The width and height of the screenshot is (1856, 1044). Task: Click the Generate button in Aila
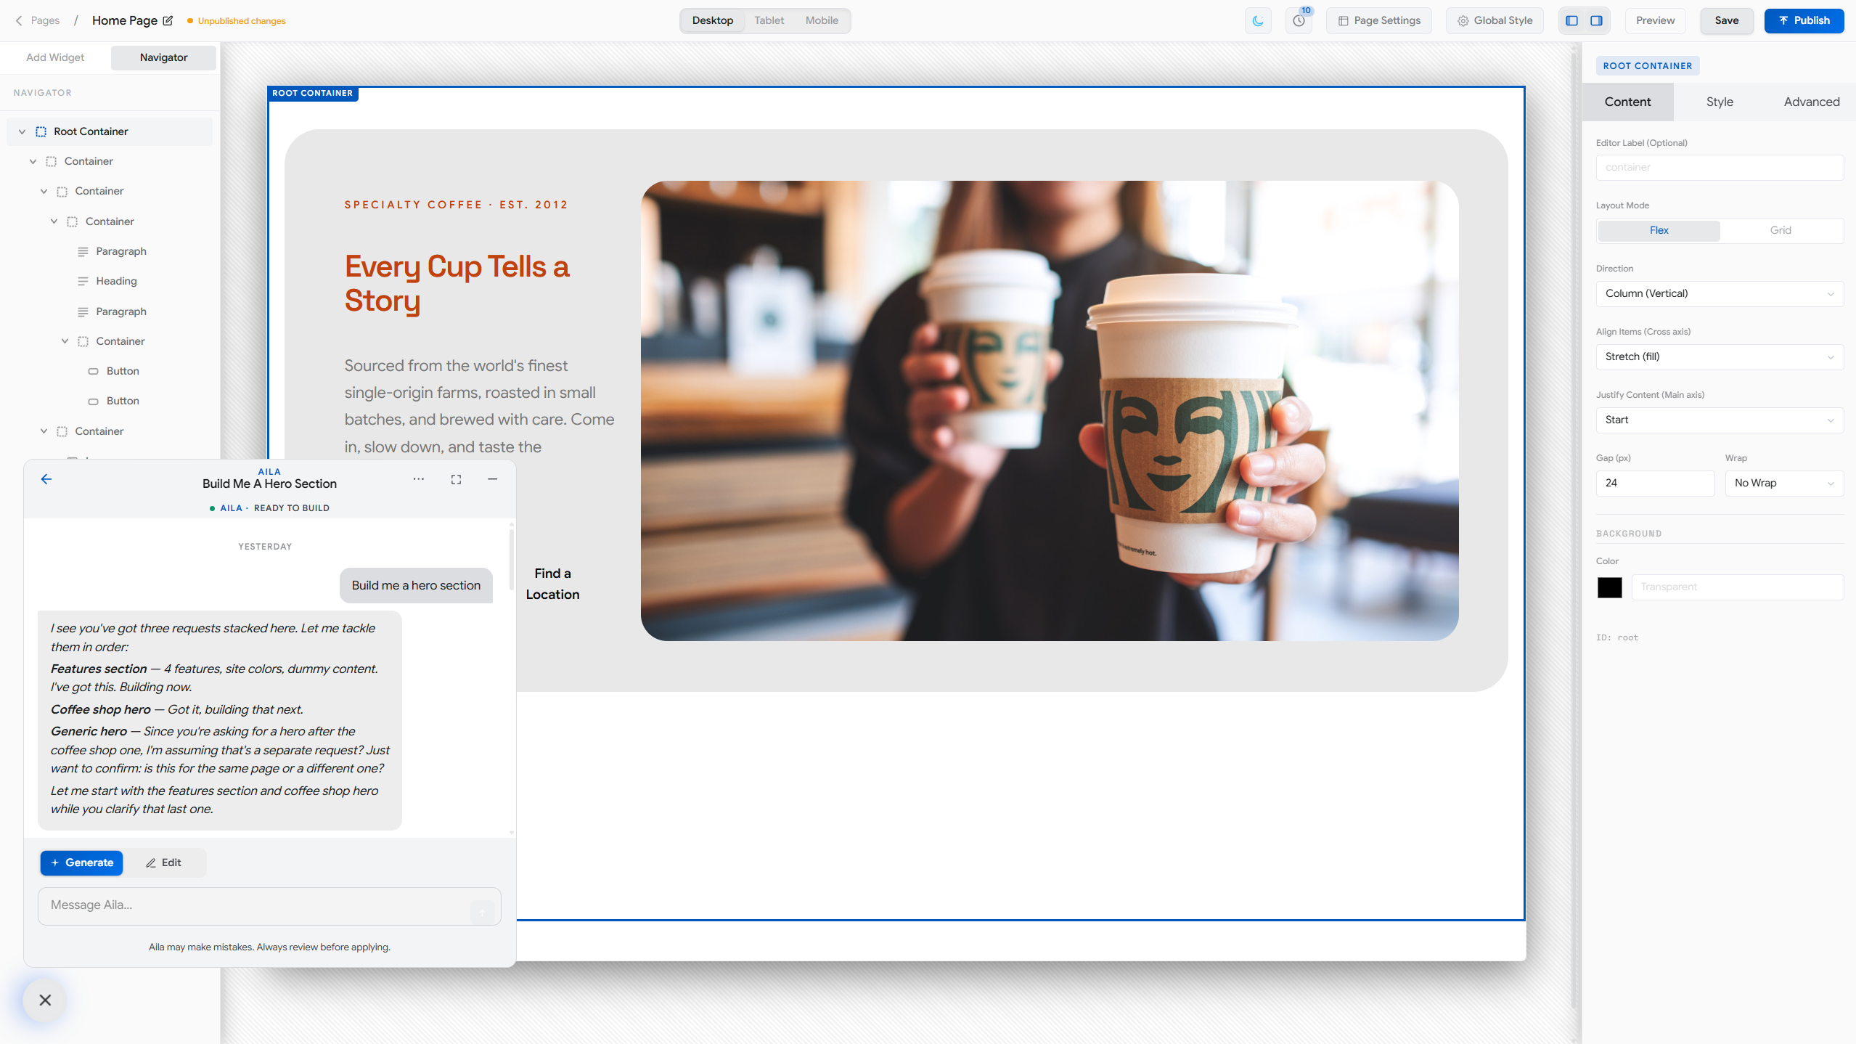tap(81, 862)
